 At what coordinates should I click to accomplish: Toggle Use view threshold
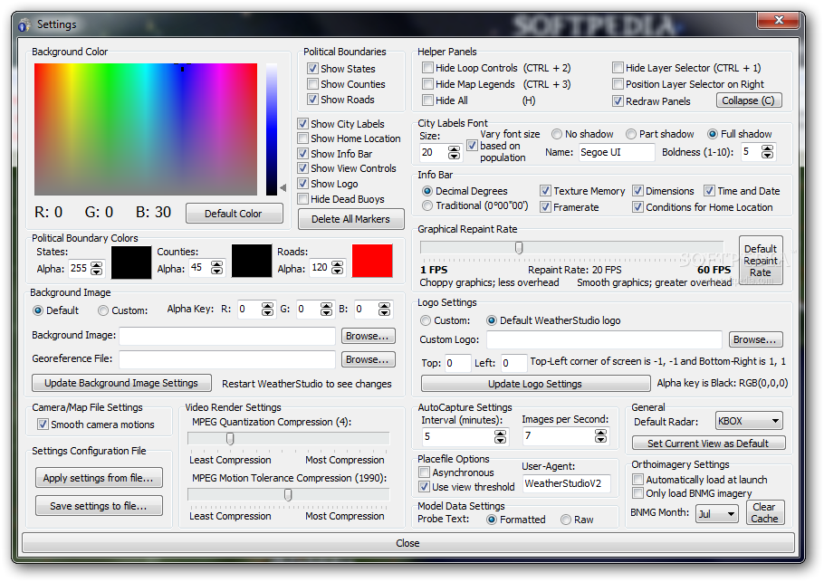tap(424, 487)
